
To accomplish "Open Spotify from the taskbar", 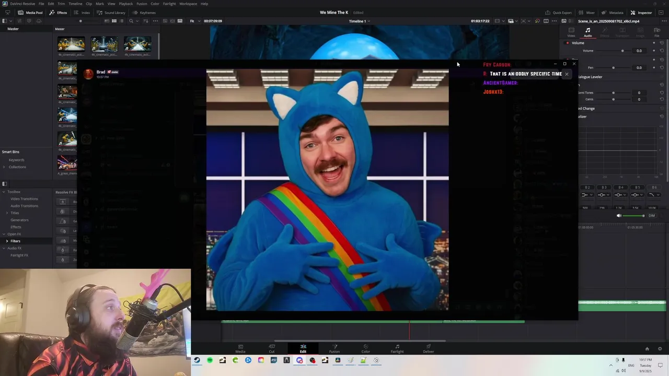I will [210, 360].
